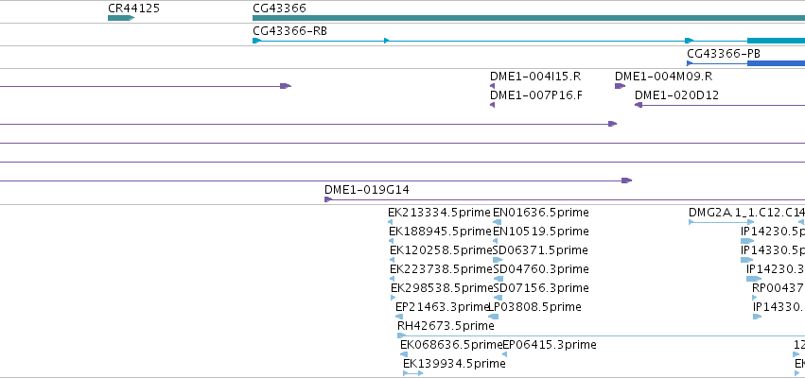Click the EP06415.3prime EST marker
The width and height of the screenshot is (805, 378).
[x=505, y=354]
